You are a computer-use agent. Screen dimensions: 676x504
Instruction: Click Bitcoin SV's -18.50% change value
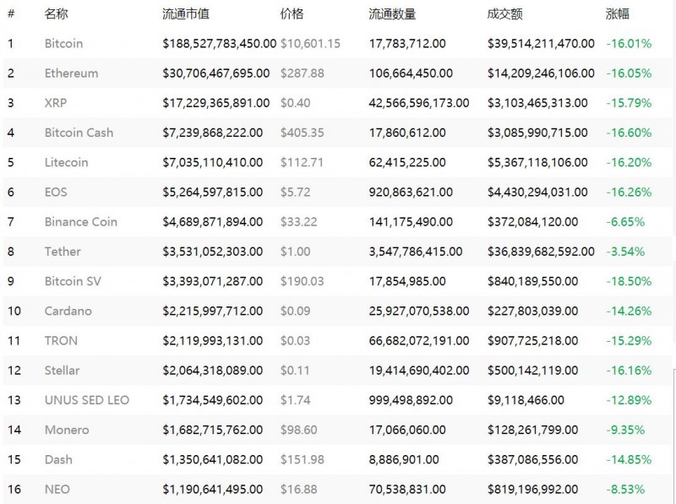[x=629, y=281]
